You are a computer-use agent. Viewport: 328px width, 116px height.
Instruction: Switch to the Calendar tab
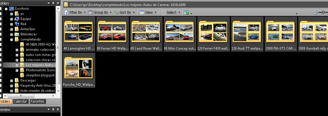(x=20, y=101)
